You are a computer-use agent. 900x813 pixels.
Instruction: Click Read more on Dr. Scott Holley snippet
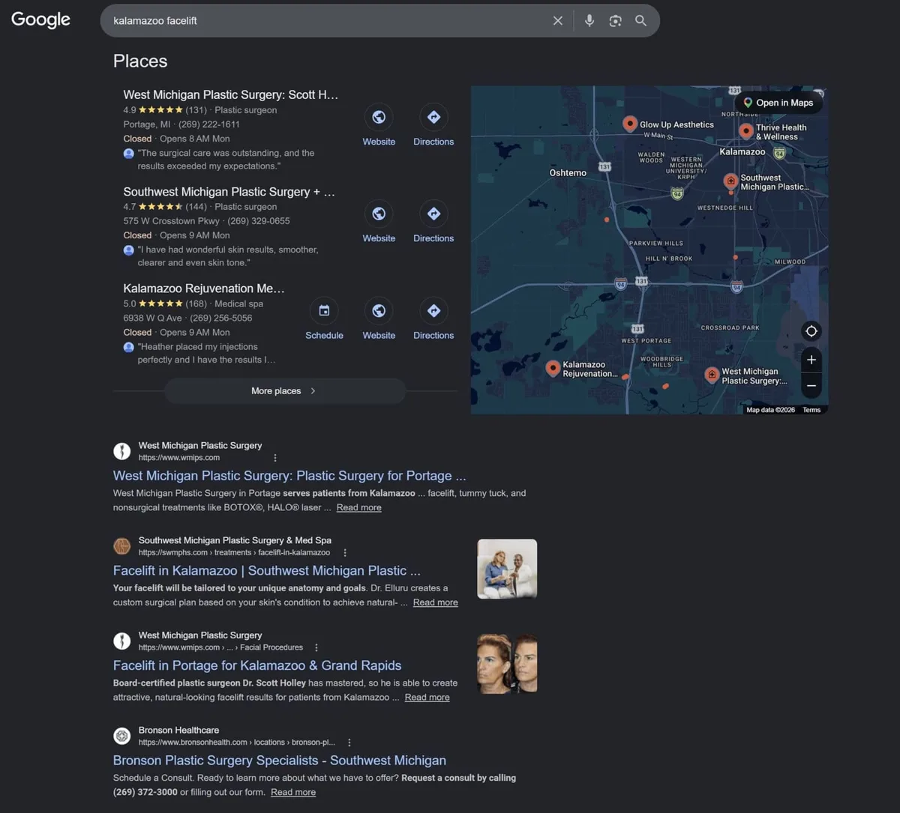[x=427, y=698]
